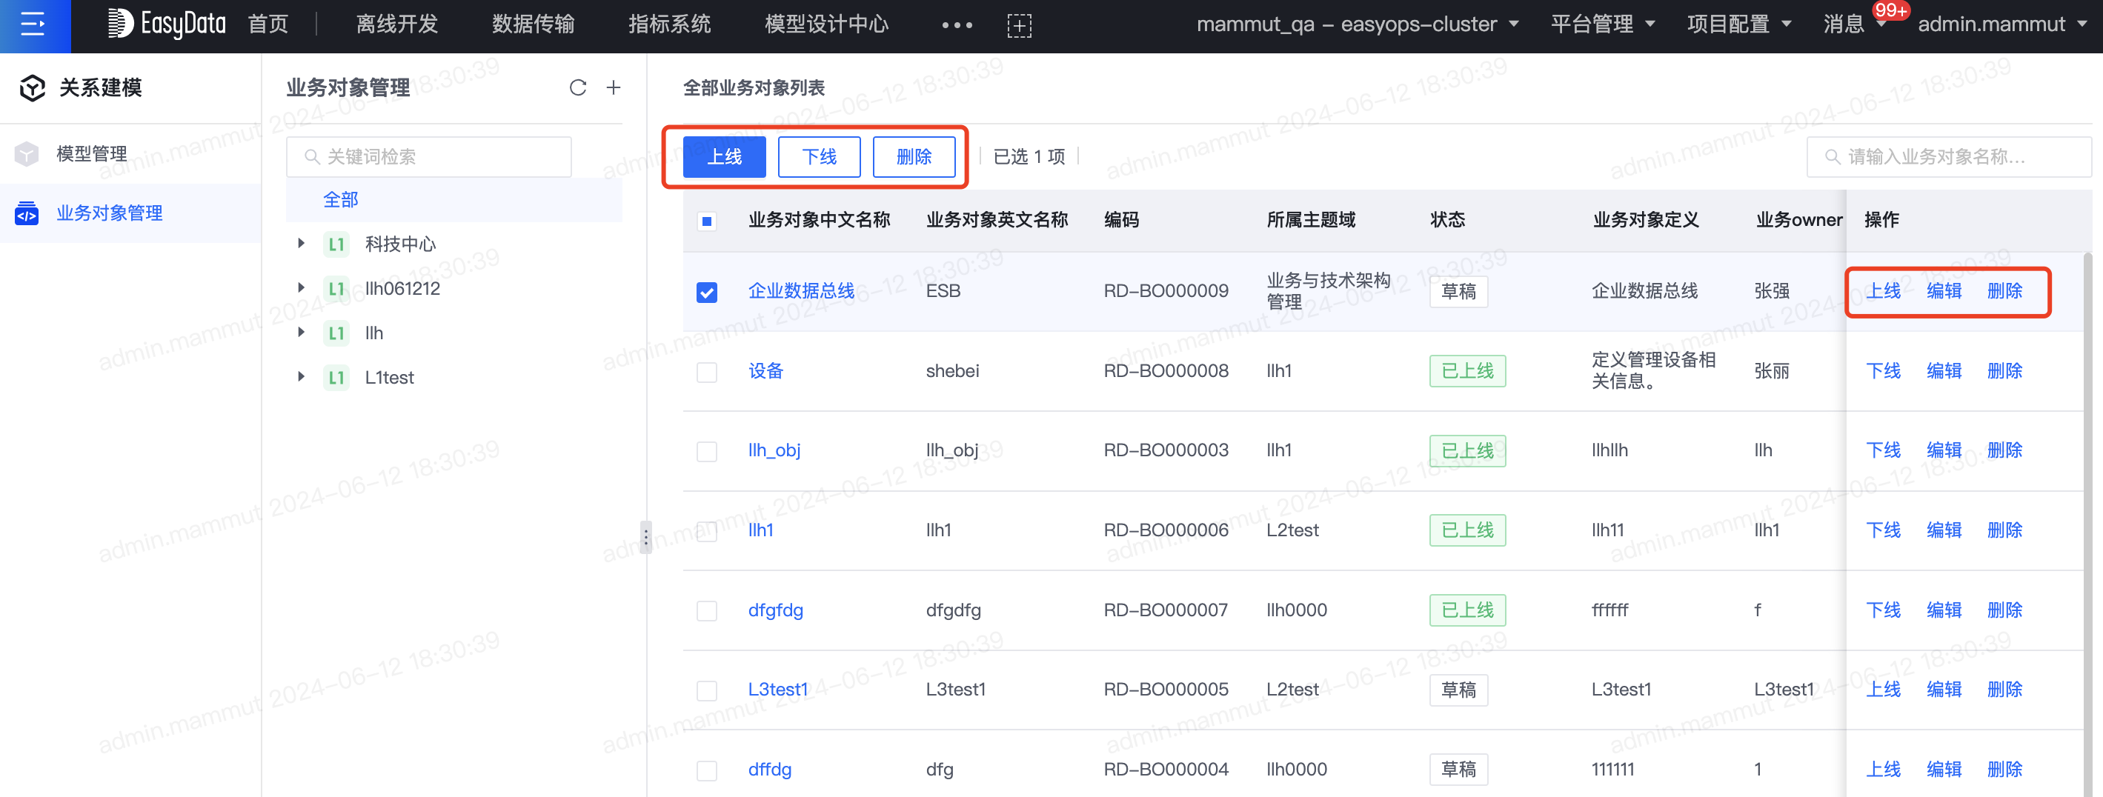Viewport: 2103px width, 797px height.
Task: Open 模型设计中心 in top navigation
Action: pyautogui.click(x=826, y=24)
